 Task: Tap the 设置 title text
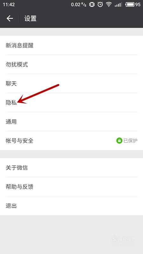click(x=30, y=18)
